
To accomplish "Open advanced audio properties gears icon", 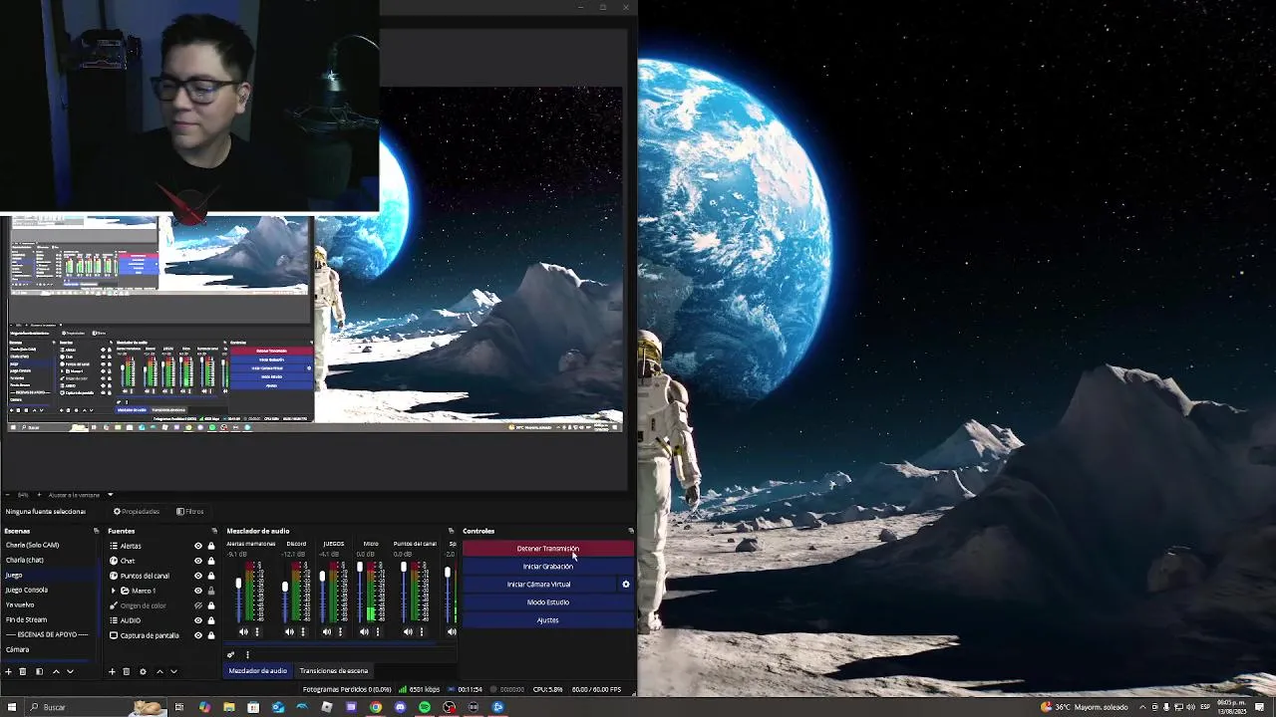I will 230,654.
